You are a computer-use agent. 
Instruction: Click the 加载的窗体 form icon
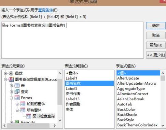pos(23,104)
